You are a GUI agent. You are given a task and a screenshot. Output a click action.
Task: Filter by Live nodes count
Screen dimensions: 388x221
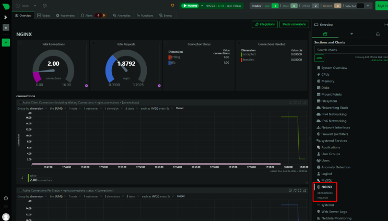tap(275, 6)
